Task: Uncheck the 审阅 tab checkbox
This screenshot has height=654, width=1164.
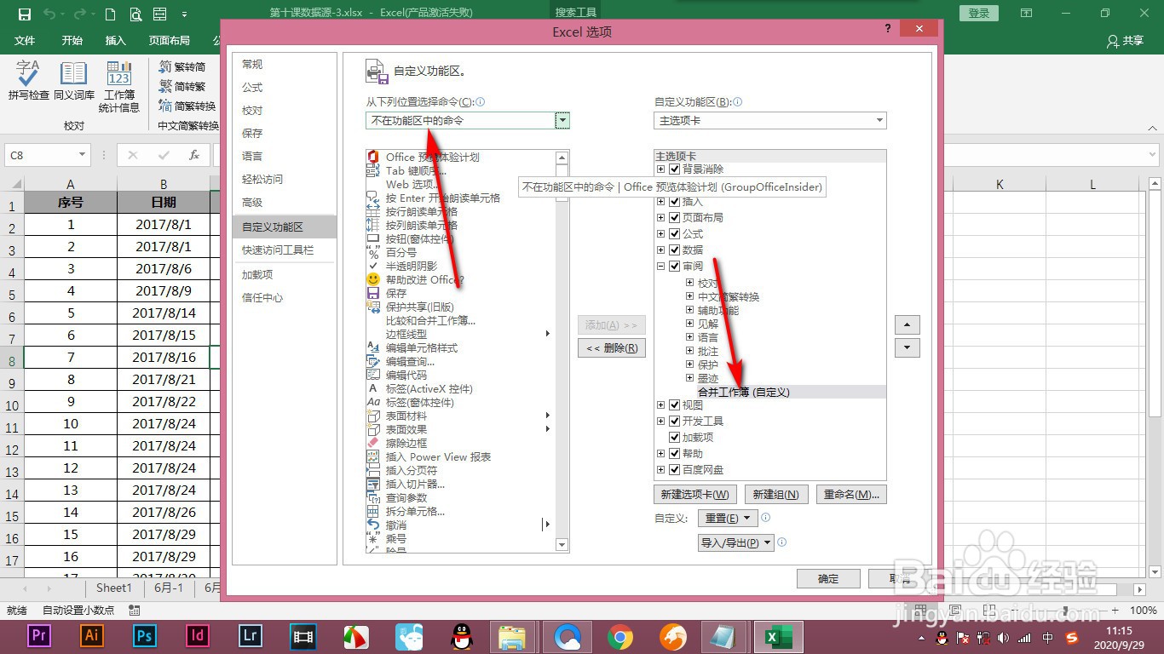Action: click(675, 266)
